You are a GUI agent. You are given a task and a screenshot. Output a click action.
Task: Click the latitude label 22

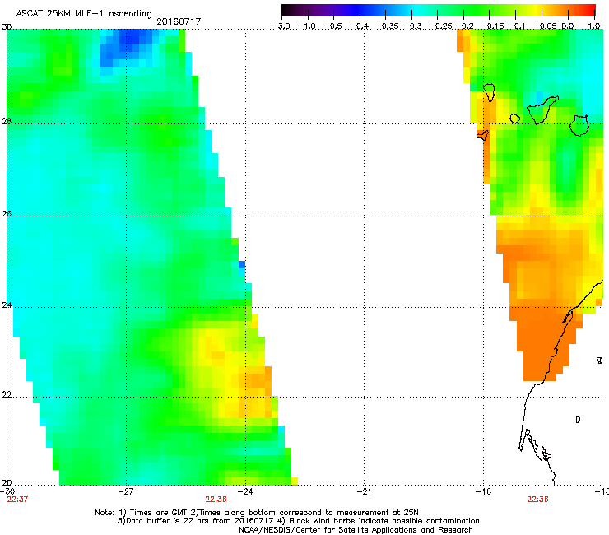[7, 394]
